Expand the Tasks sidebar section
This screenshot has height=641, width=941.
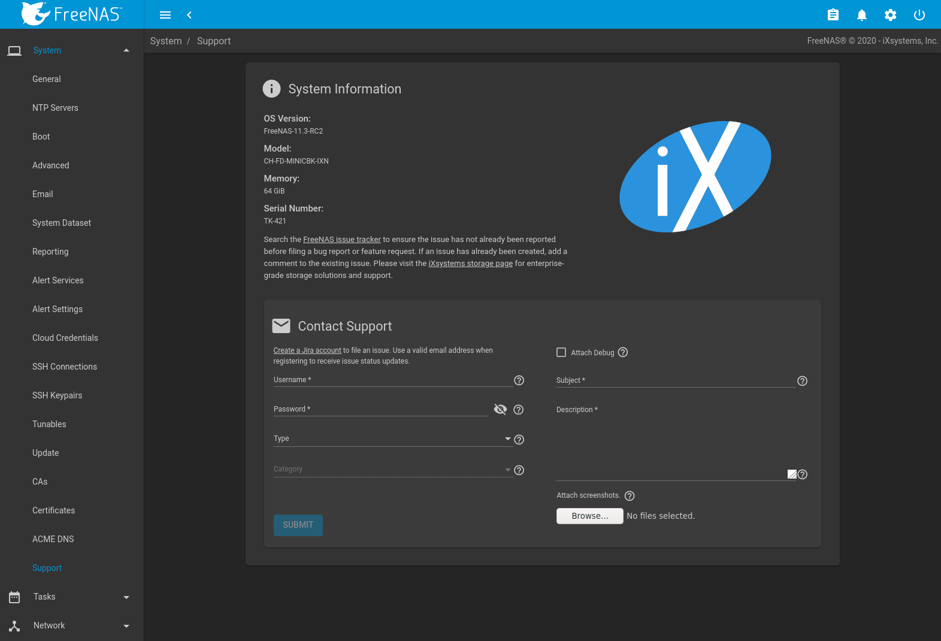pos(72,597)
